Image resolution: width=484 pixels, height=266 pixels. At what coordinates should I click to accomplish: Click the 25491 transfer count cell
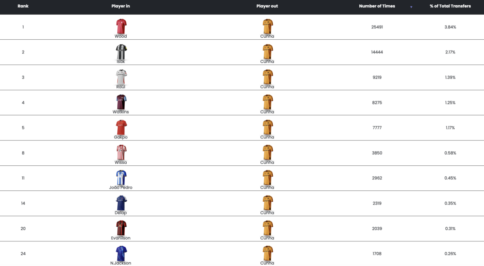pos(377,27)
